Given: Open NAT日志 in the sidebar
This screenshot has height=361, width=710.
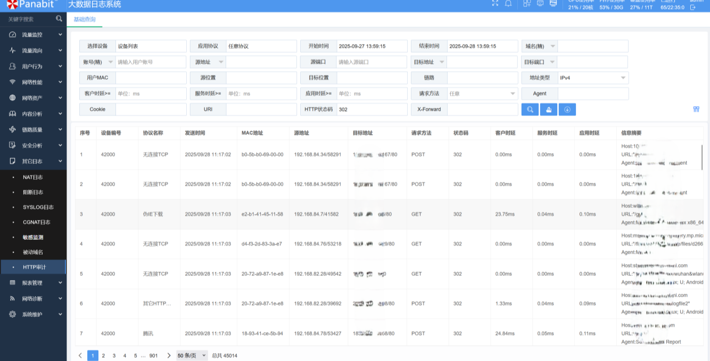Looking at the screenshot, I should click(x=33, y=177).
